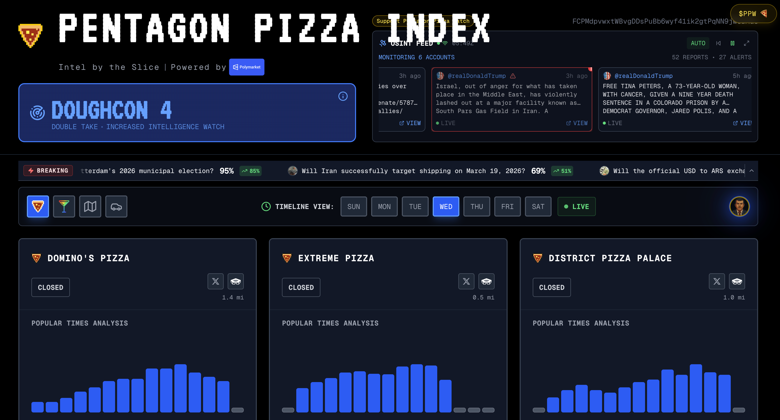Switch timeline to WED
The width and height of the screenshot is (780, 420).
coord(446,206)
